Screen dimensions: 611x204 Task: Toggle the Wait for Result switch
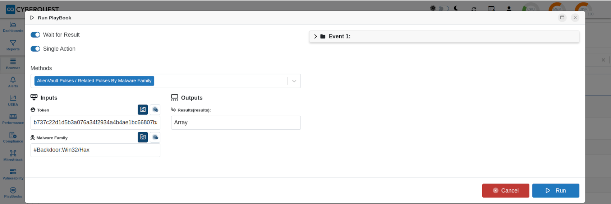35,35
